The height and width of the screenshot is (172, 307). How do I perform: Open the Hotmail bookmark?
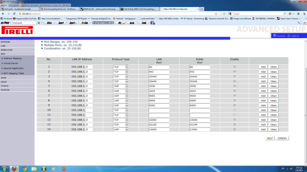[x=125, y=18]
